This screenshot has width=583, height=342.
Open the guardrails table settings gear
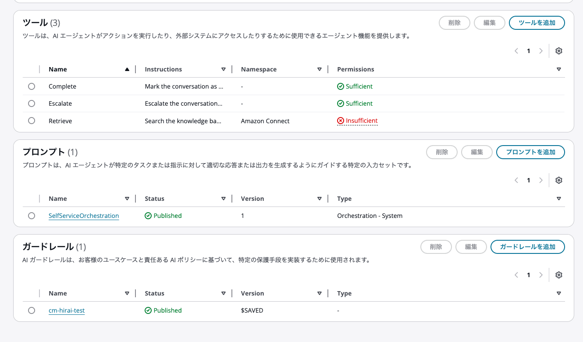tap(558, 274)
